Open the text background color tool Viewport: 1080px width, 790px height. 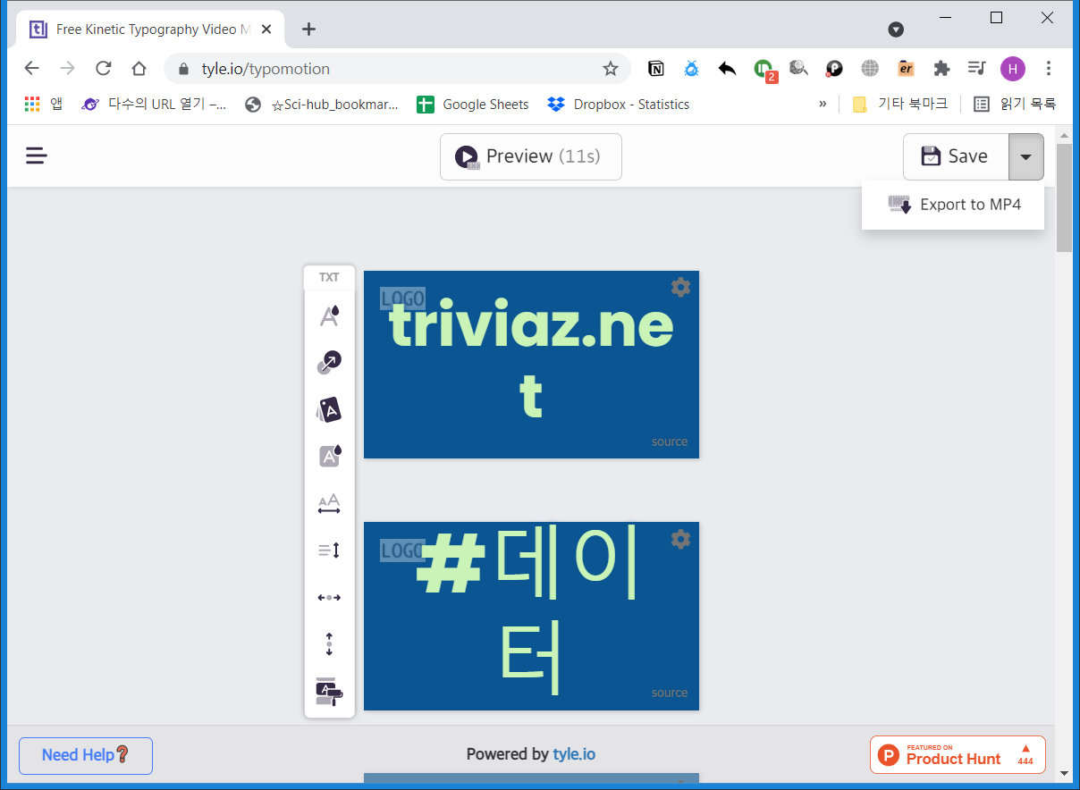pos(329,457)
